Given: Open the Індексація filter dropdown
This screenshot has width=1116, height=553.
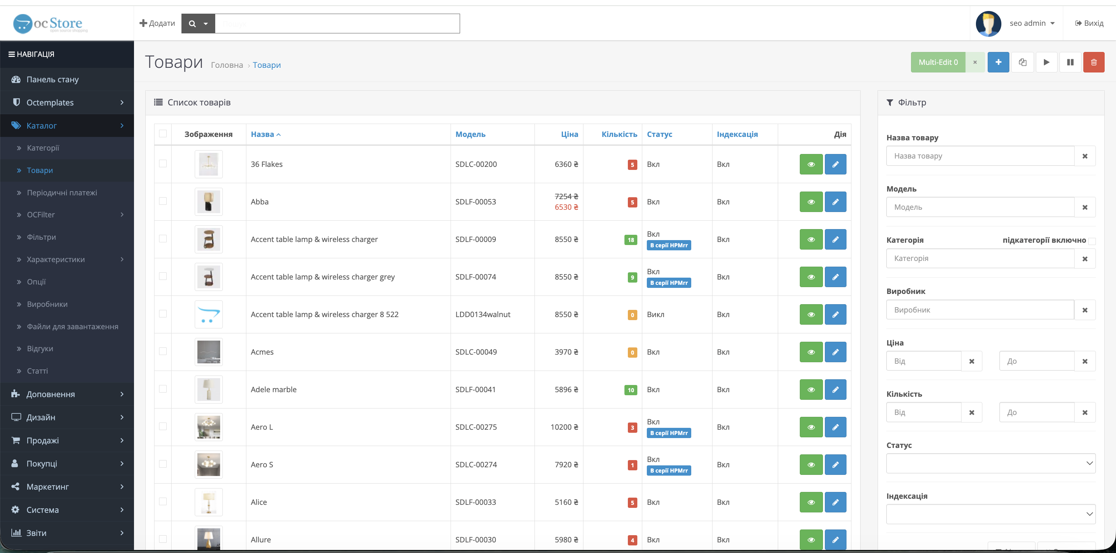Looking at the screenshot, I should [991, 514].
